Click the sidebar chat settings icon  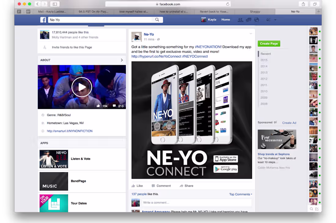[317, 209]
